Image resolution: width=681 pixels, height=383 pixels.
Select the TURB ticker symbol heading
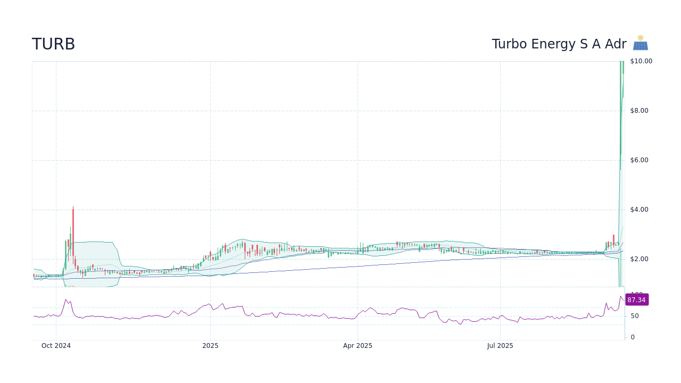[53, 44]
